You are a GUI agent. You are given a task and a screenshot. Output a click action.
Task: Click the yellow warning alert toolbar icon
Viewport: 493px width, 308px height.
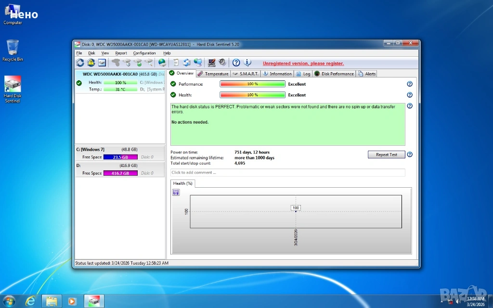[x=91, y=63]
